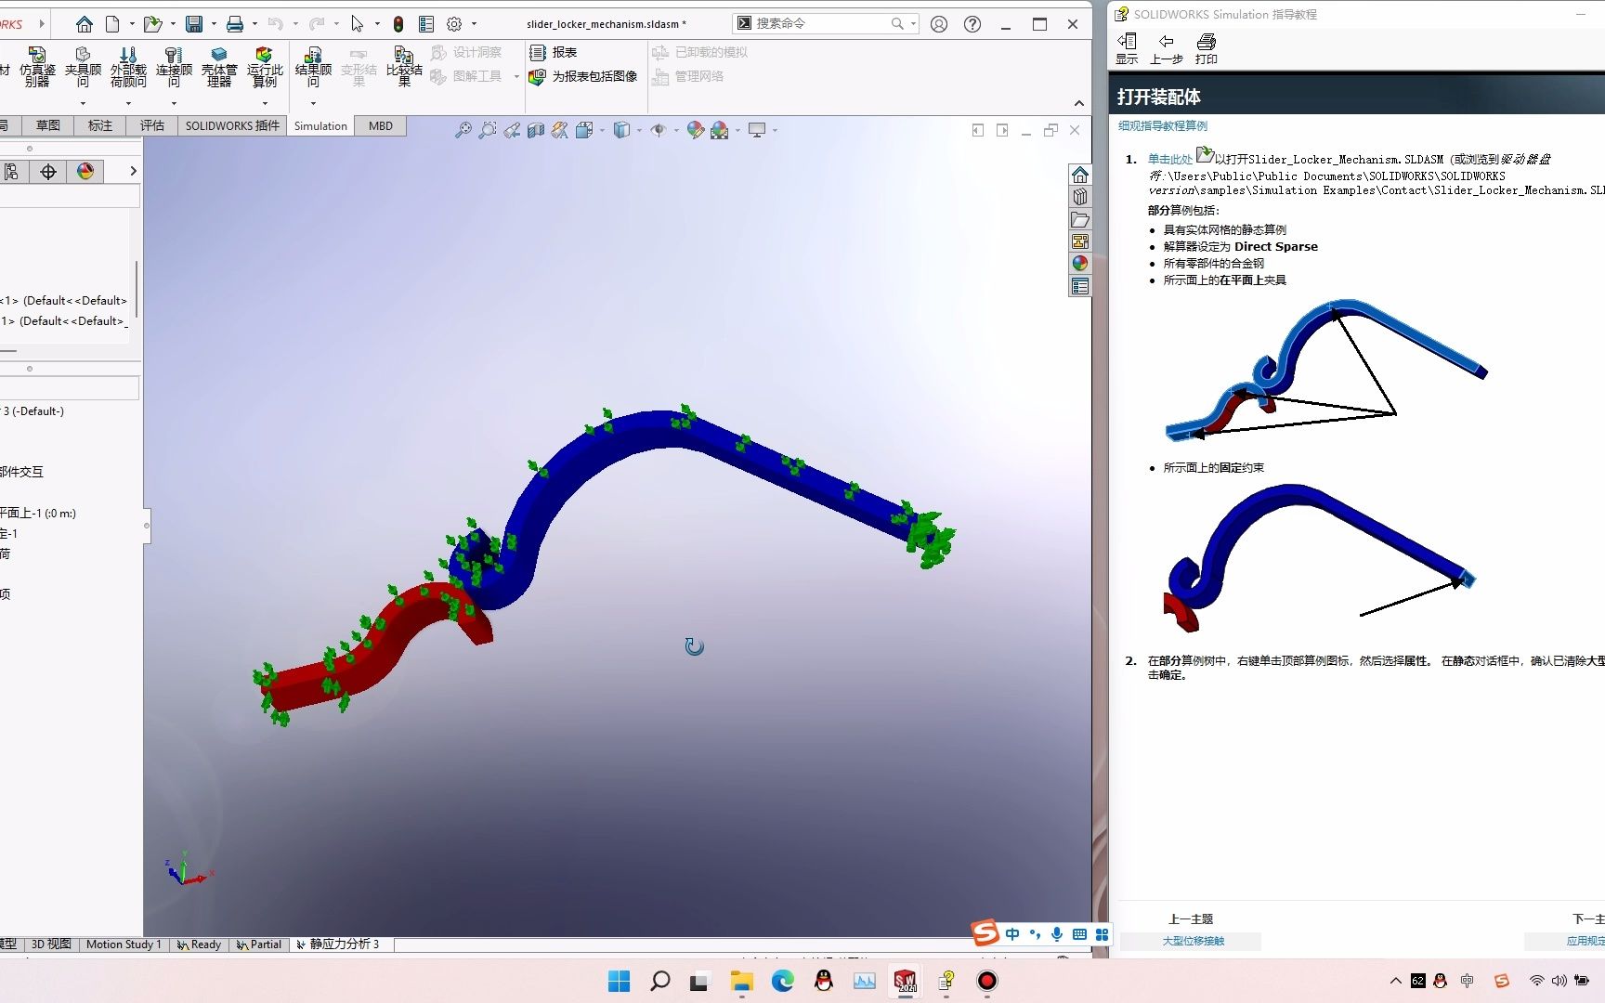Expand the 结果顾问 dropdown arrow
Screen dimensions: 1605x1003
pyautogui.click(x=313, y=103)
